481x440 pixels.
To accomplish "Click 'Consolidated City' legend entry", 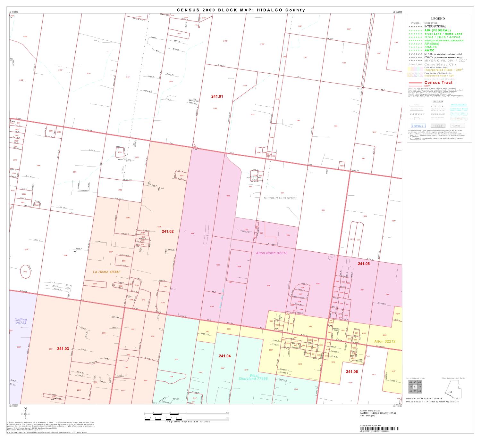I will pyautogui.click(x=440, y=64).
